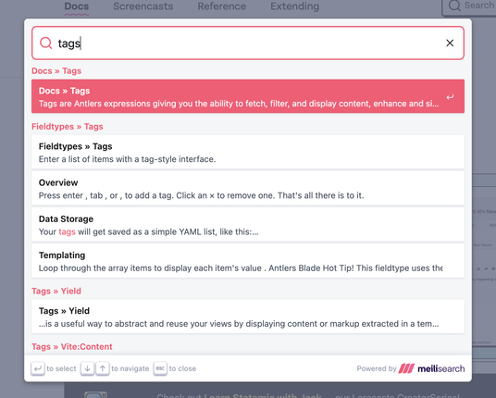Click the 'to navigate' hint text
496x398 pixels.
[x=130, y=368]
